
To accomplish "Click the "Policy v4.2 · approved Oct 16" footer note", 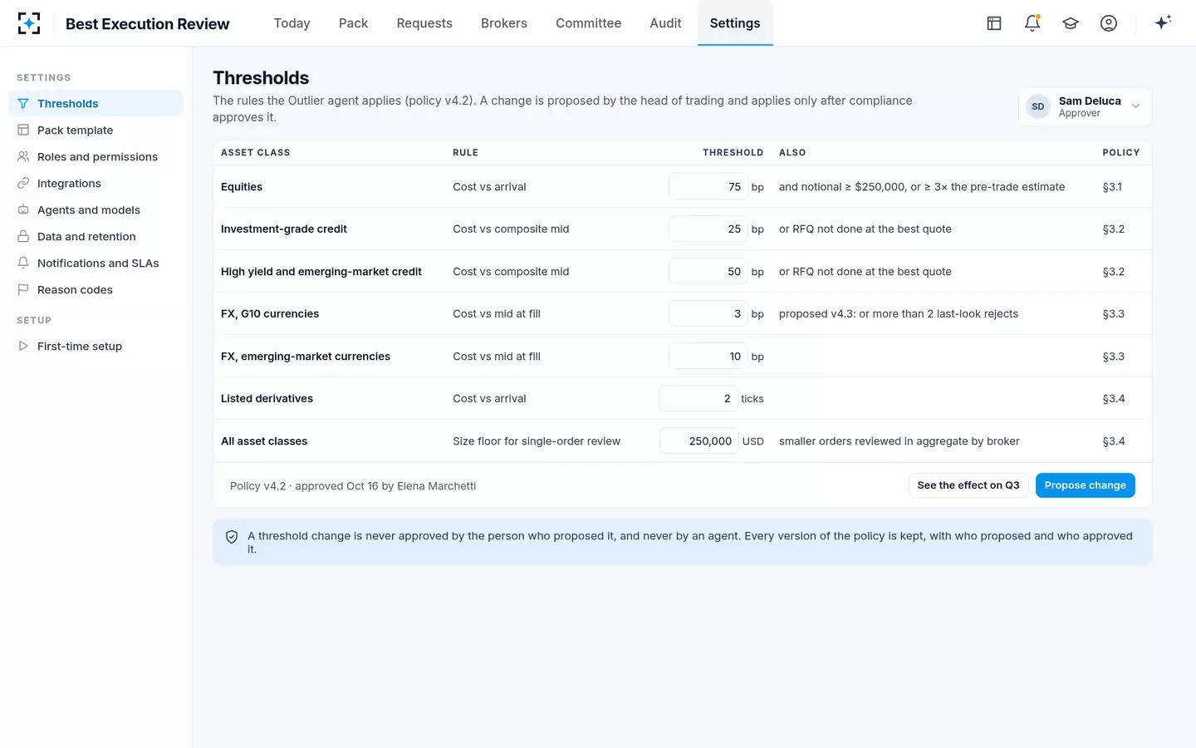I will [x=353, y=486].
